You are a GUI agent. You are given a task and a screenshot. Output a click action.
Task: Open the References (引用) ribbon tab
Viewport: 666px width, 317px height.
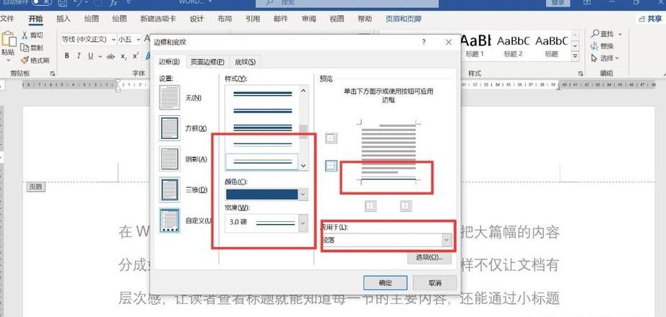tap(252, 19)
